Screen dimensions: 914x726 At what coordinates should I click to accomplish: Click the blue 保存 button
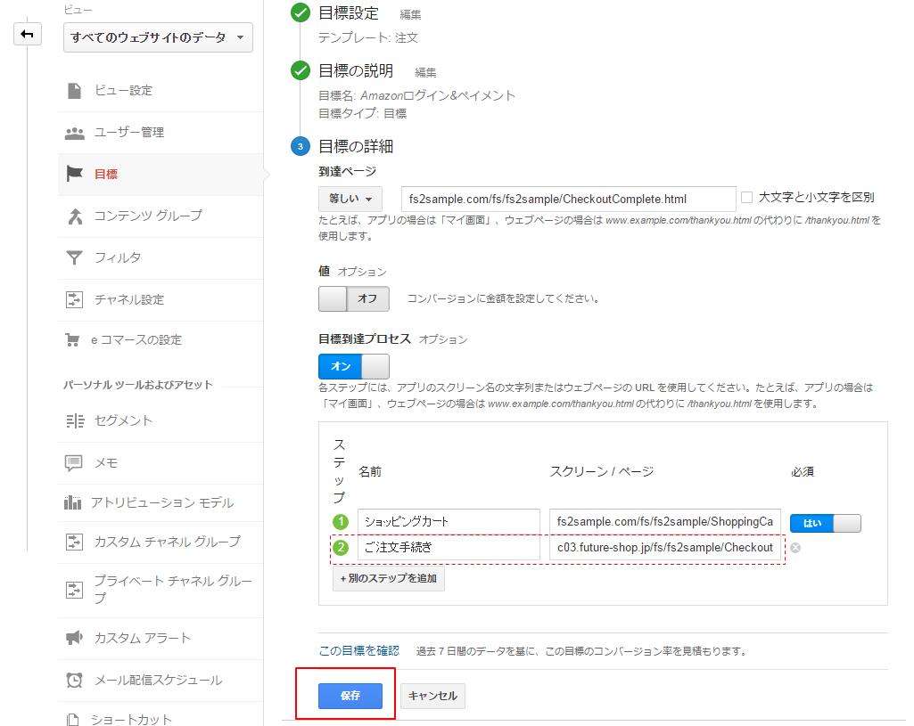click(x=350, y=696)
